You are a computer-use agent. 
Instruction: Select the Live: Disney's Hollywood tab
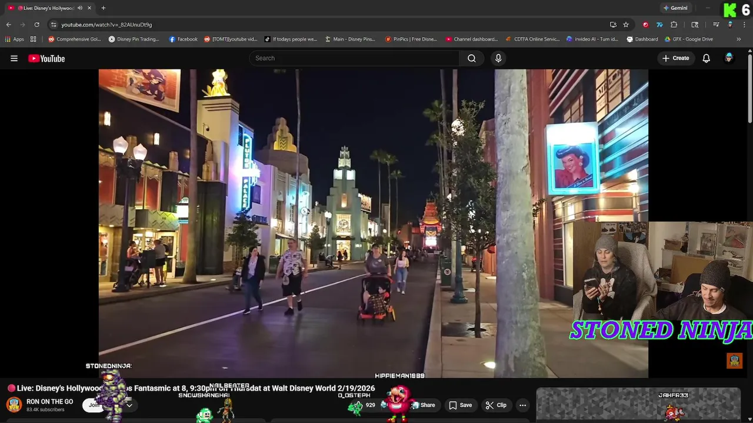click(49, 8)
